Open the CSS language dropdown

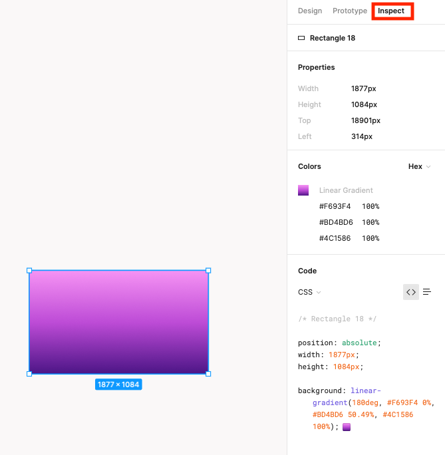coord(309,292)
